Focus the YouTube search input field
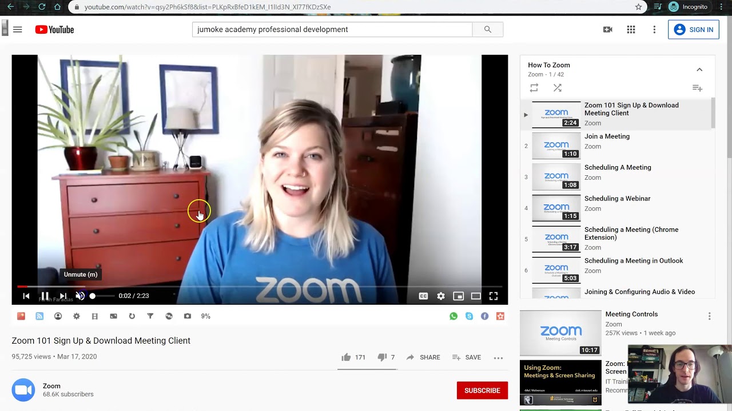The height and width of the screenshot is (411, 732). (x=332, y=30)
